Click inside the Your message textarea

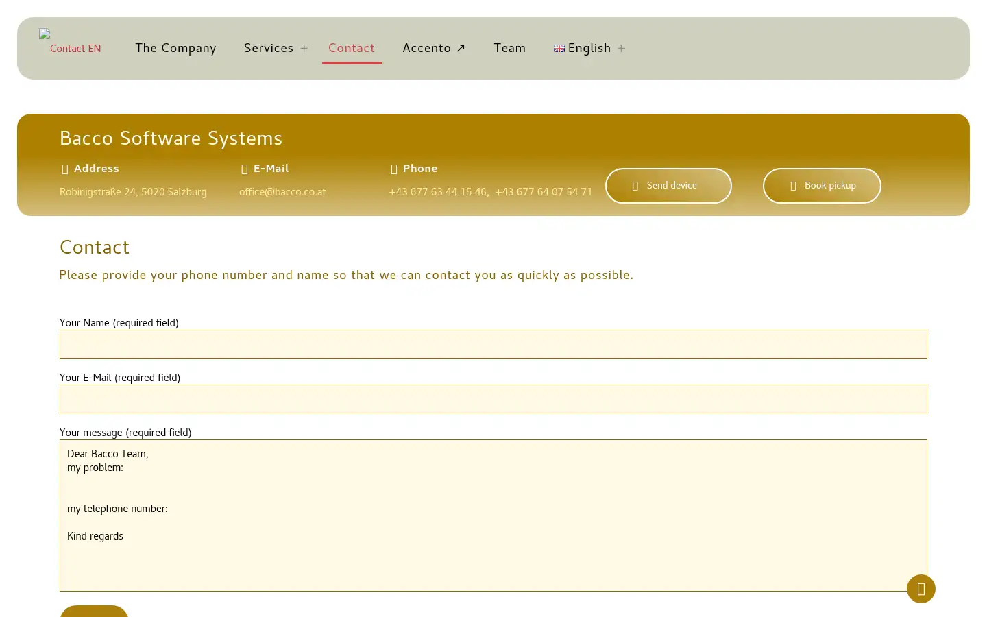[493, 516]
